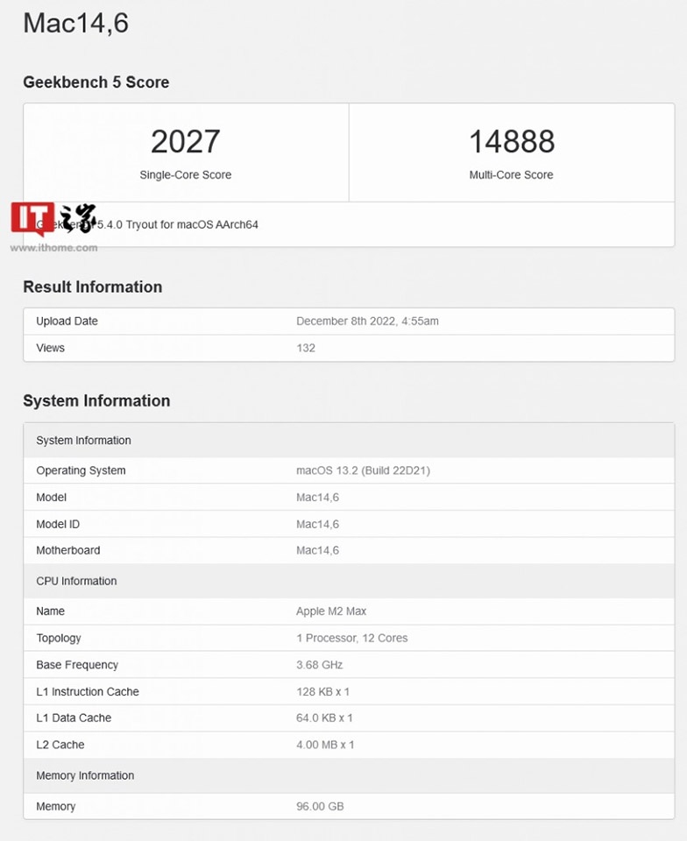The height and width of the screenshot is (841, 687).
Task: Click the Model ID row label
Action: [58, 524]
